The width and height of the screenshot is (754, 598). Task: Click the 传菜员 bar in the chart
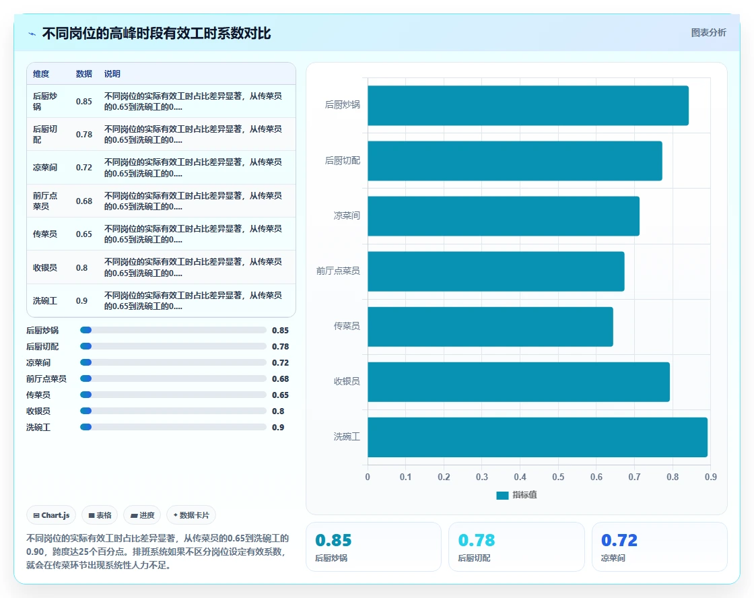tap(491, 327)
